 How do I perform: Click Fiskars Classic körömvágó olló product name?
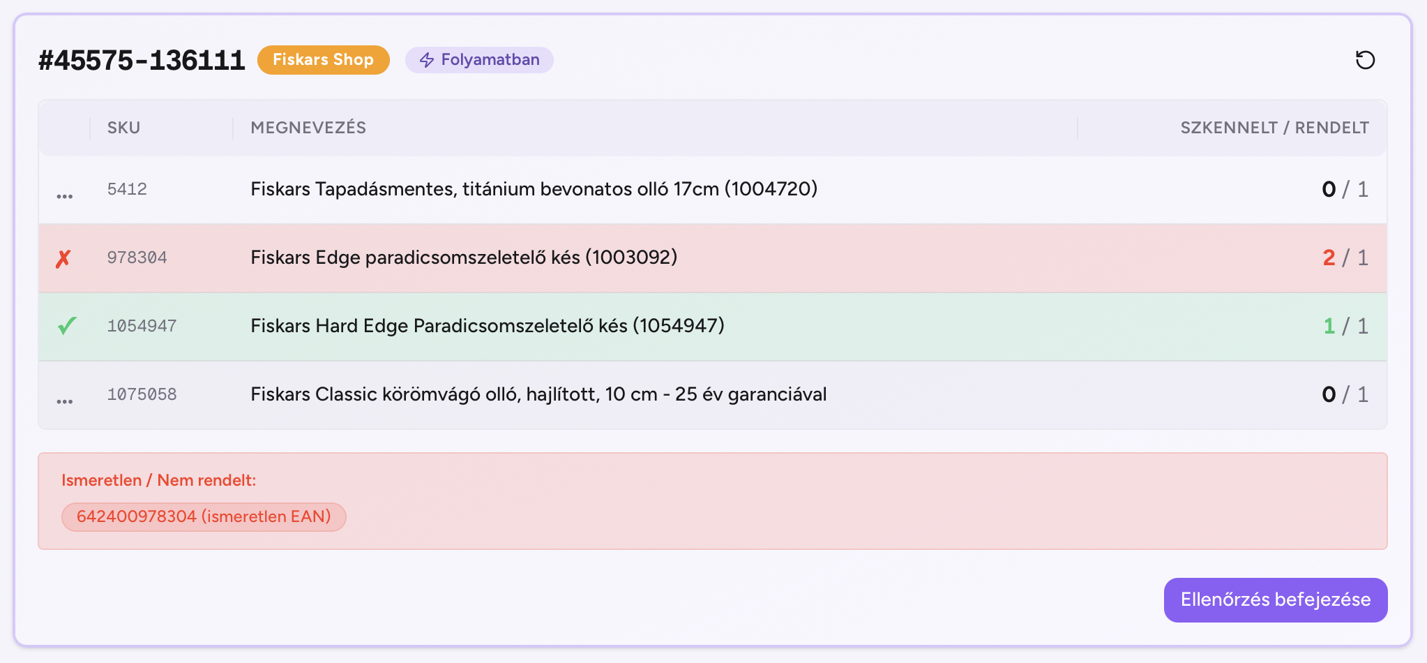click(x=538, y=394)
